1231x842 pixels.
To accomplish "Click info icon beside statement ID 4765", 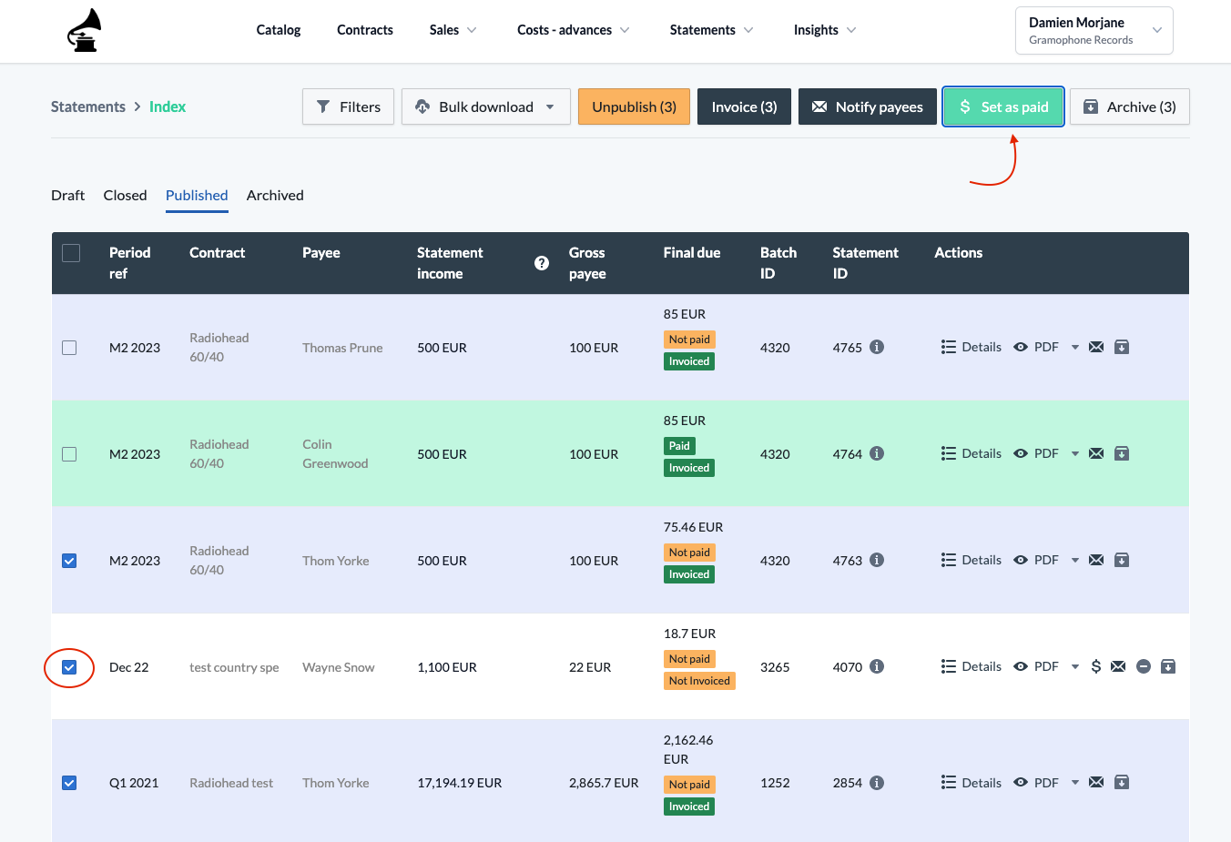I will [x=877, y=347].
